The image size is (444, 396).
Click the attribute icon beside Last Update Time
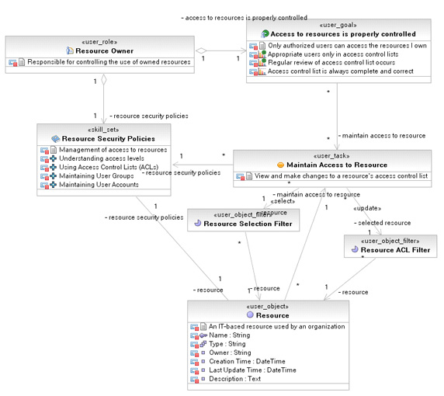203,370
